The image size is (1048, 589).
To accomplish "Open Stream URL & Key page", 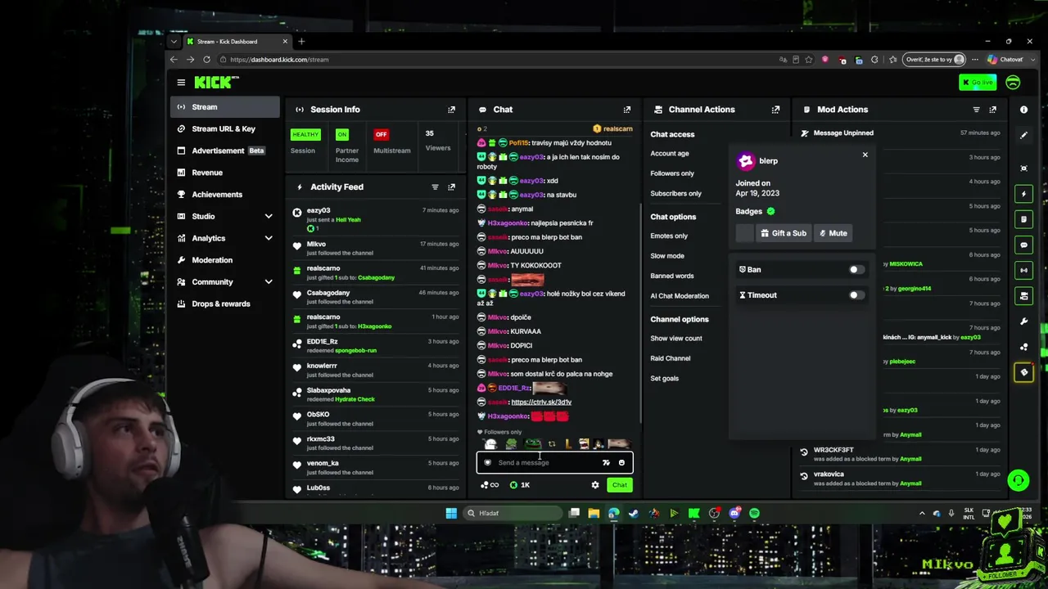I will 225,129.
